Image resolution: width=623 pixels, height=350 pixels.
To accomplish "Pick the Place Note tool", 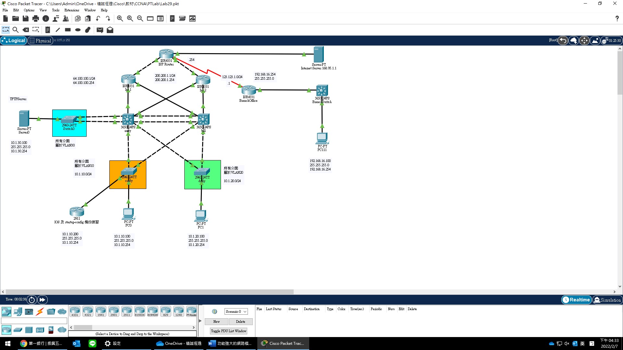I will [48, 30].
